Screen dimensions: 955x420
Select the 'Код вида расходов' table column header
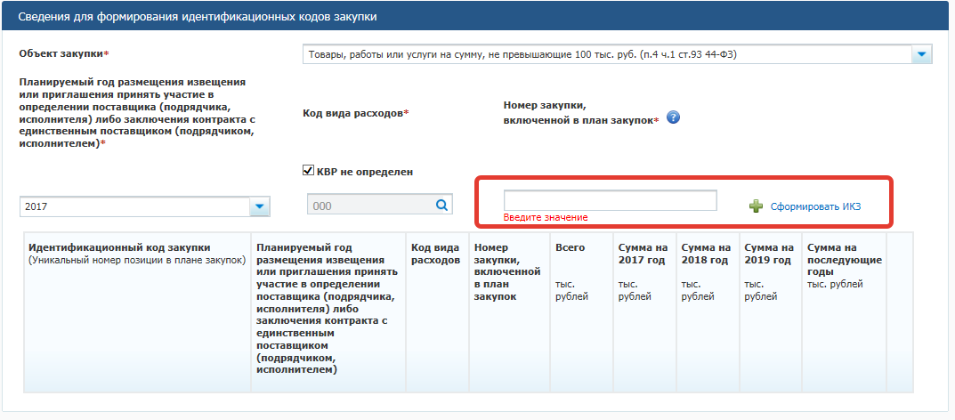click(434, 253)
